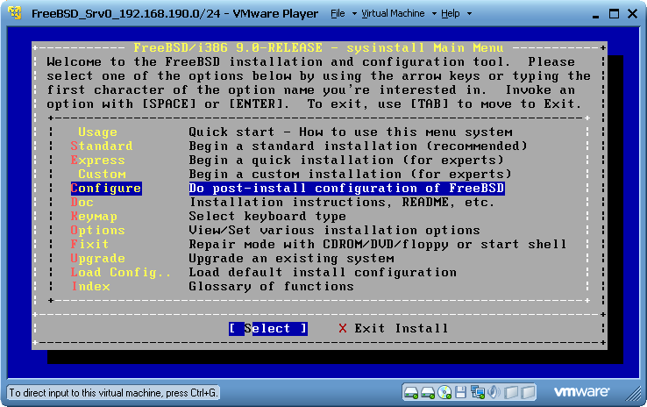Select the Doc menu entry
Screen dimensions: 647x407
point(82,203)
